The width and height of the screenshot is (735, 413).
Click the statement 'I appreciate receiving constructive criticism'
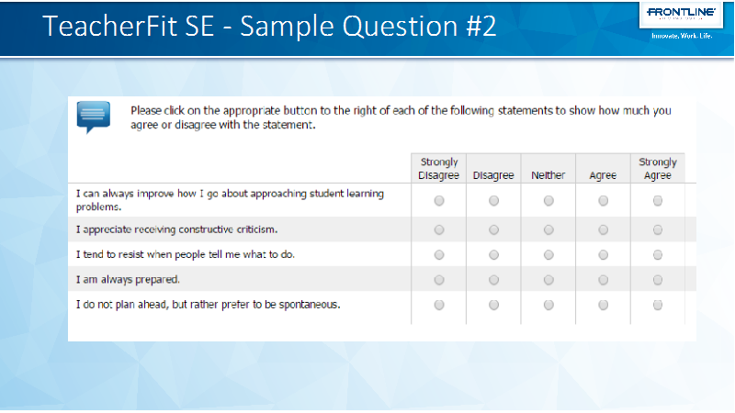tap(176, 229)
